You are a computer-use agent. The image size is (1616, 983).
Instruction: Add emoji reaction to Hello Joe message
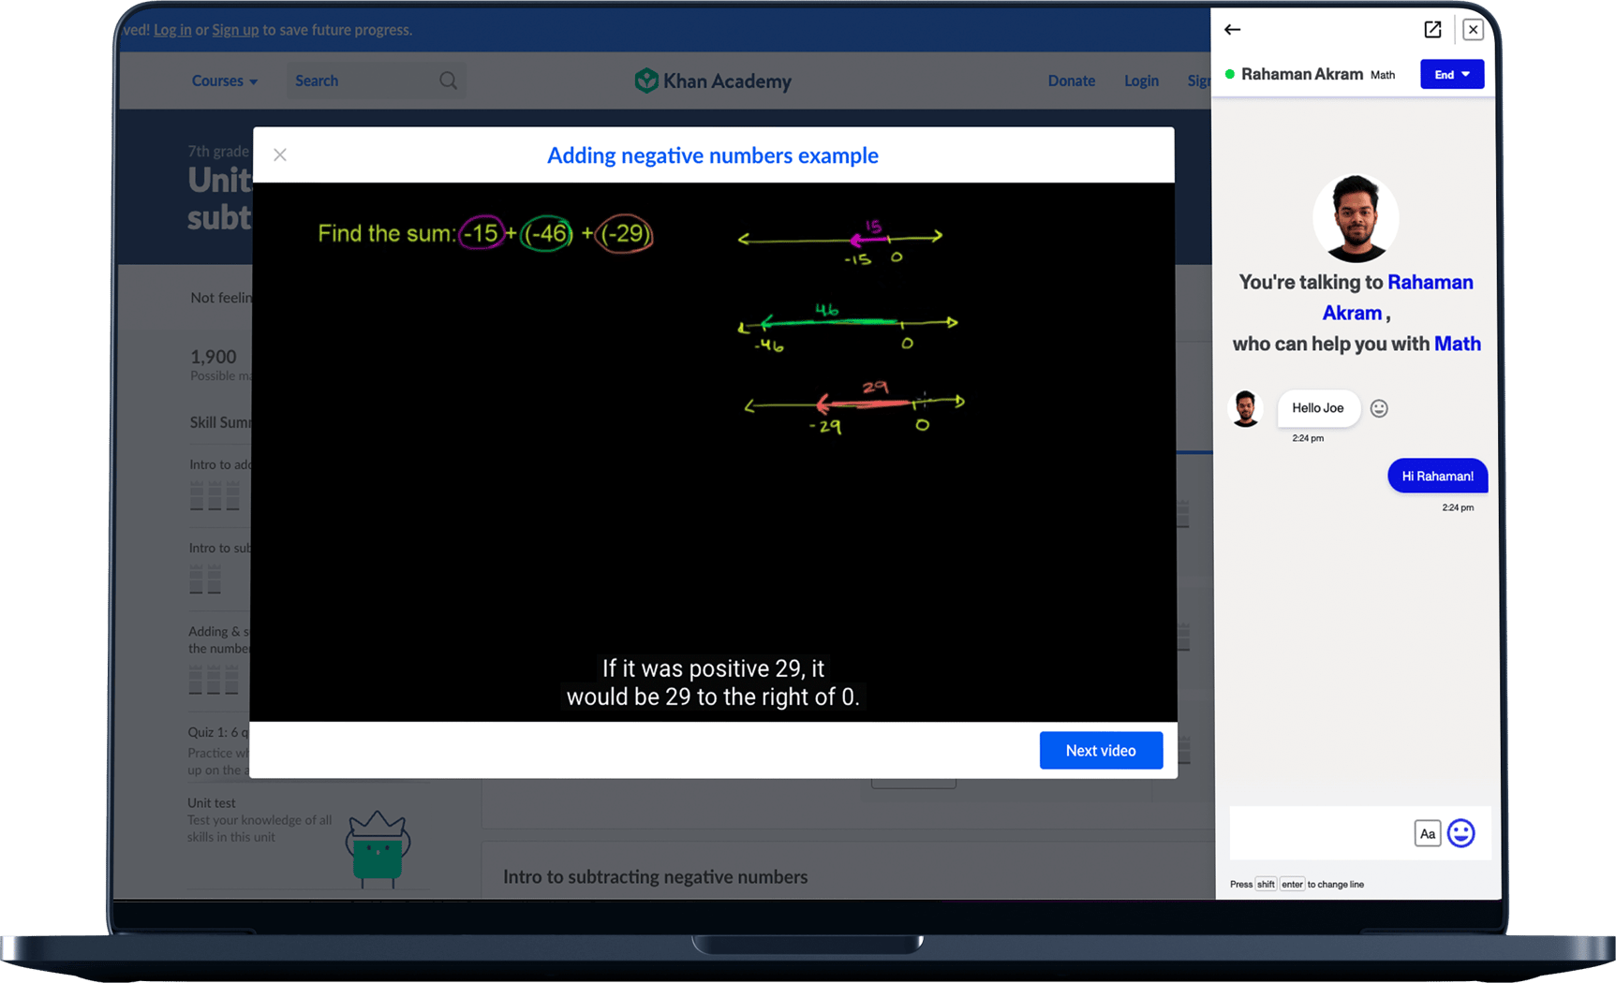[1378, 408]
